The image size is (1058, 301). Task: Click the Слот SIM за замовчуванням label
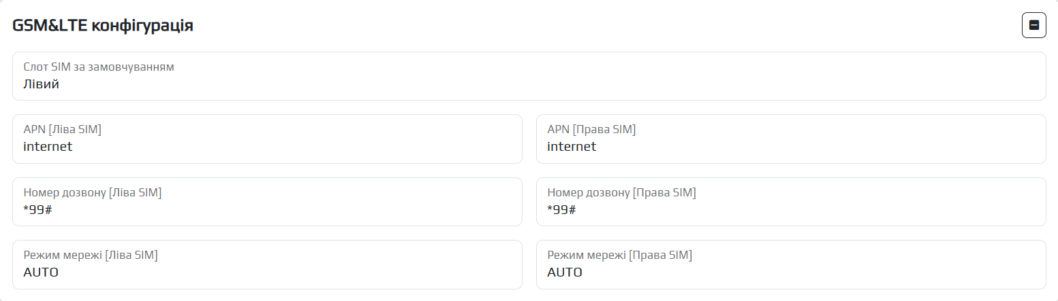[99, 67]
